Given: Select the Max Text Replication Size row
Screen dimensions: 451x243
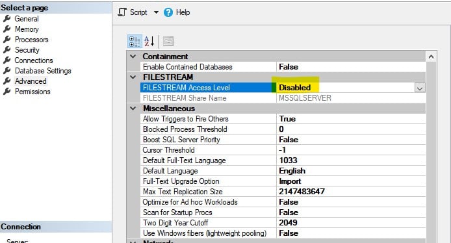Looking at the screenshot, I should point(283,192).
